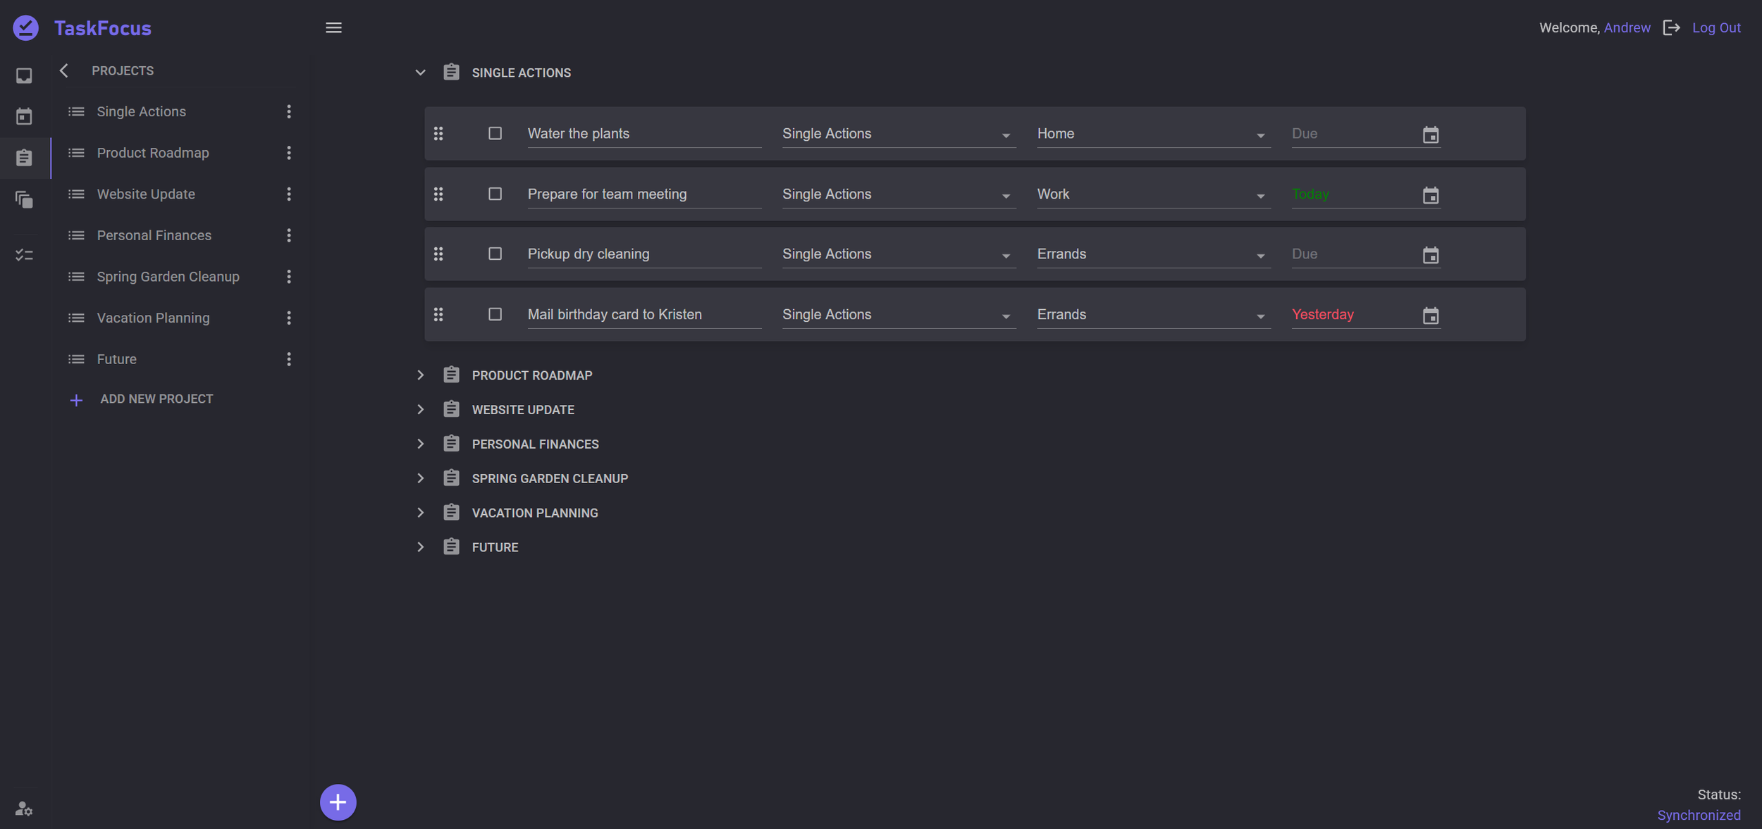This screenshot has height=829, width=1762.
Task: Expand the Product Roadmap section
Action: pyautogui.click(x=420, y=375)
